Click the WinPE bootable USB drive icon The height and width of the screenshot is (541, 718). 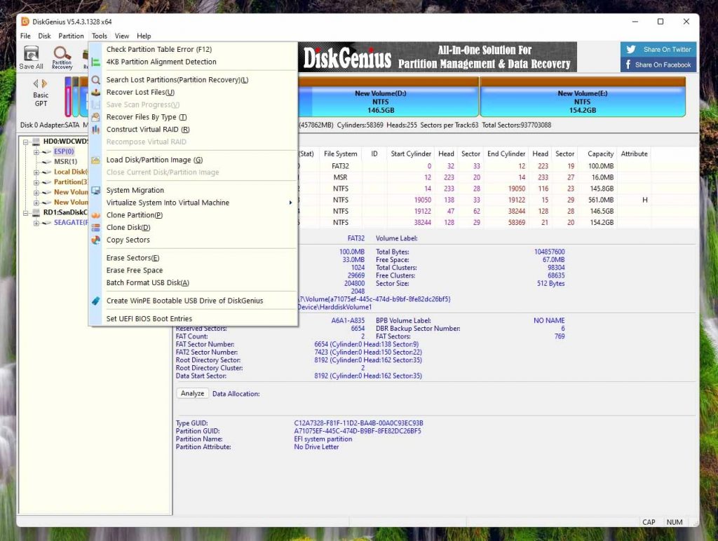click(96, 301)
